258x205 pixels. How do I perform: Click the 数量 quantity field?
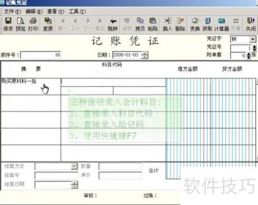coord(120,166)
